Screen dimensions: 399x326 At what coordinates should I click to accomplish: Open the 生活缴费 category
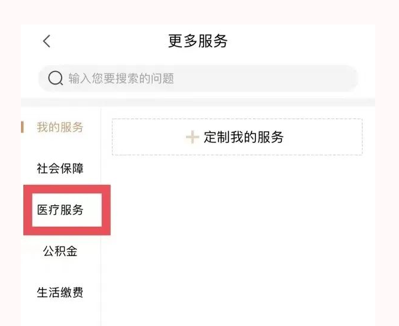click(x=60, y=293)
